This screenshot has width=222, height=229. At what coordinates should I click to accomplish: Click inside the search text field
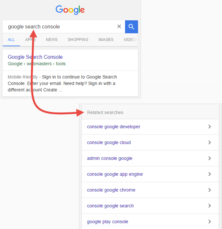tap(58, 26)
